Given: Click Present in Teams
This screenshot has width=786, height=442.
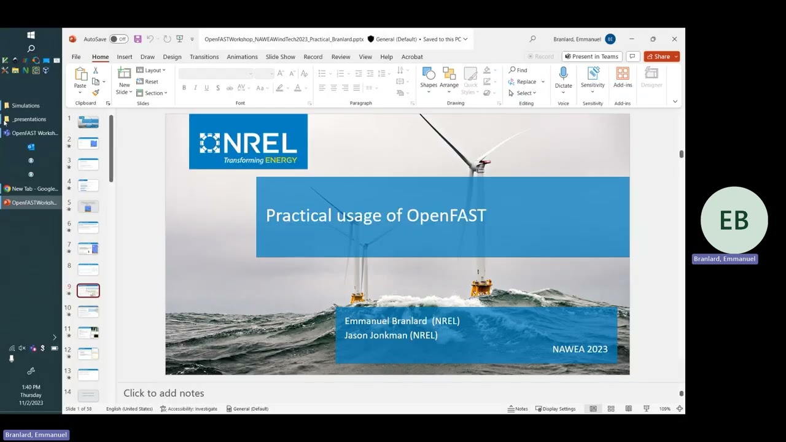Looking at the screenshot, I should (592, 56).
